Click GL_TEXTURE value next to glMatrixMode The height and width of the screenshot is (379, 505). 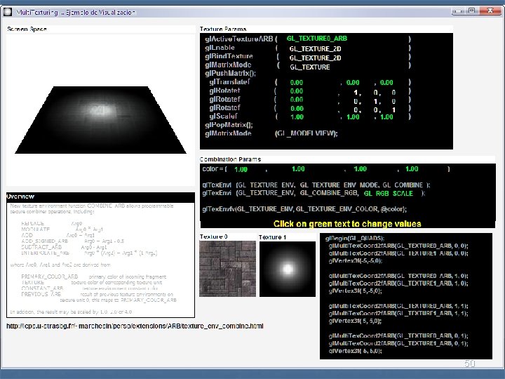pyautogui.click(x=310, y=67)
